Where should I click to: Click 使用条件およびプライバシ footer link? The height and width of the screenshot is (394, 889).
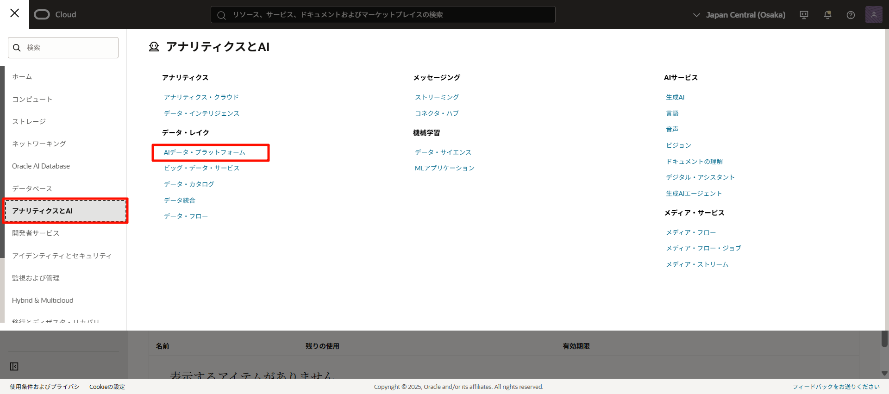tap(44, 387)
